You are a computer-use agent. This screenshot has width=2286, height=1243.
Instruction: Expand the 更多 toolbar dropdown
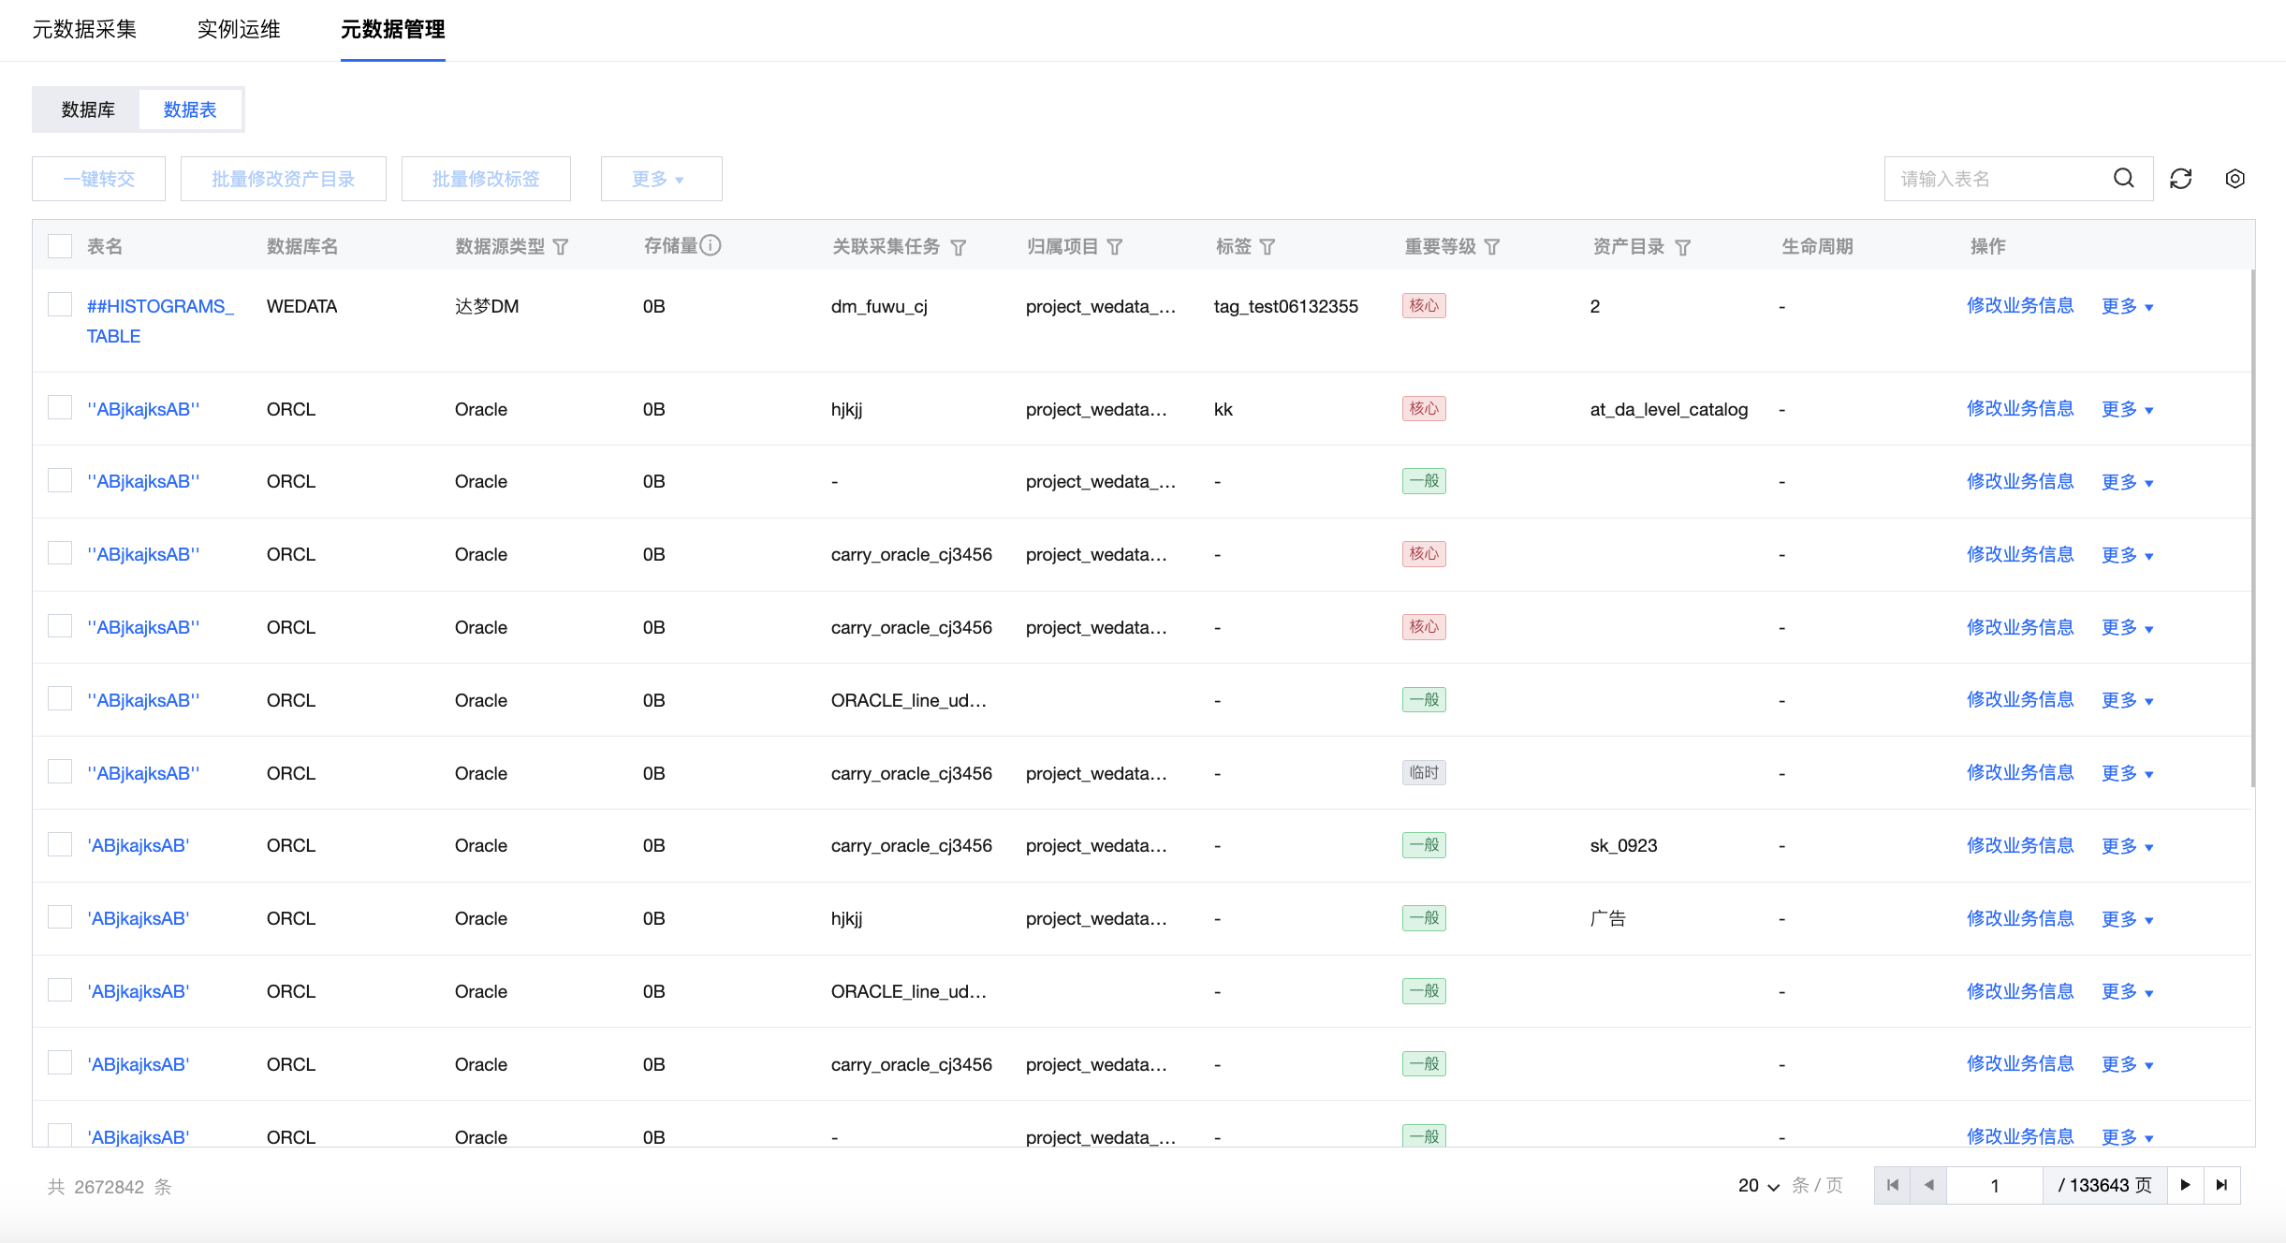660,179
